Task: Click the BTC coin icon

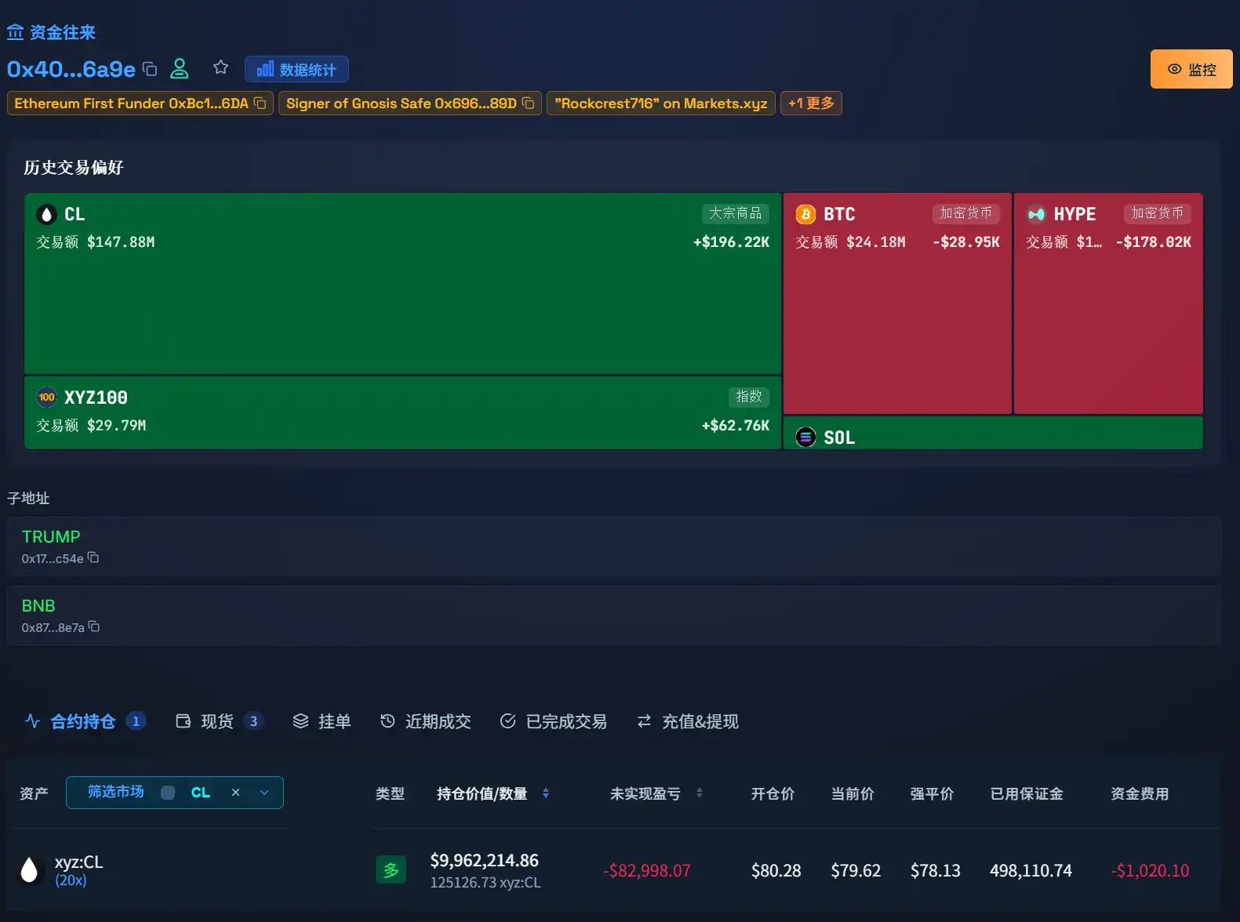Action: tap(806, 214)
